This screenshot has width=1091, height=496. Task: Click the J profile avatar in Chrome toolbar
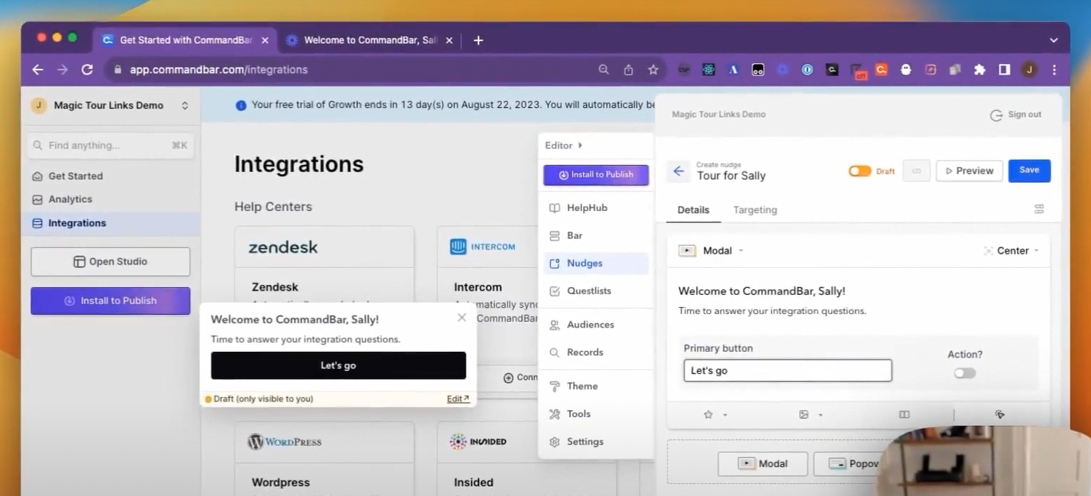click(1029, 70)
